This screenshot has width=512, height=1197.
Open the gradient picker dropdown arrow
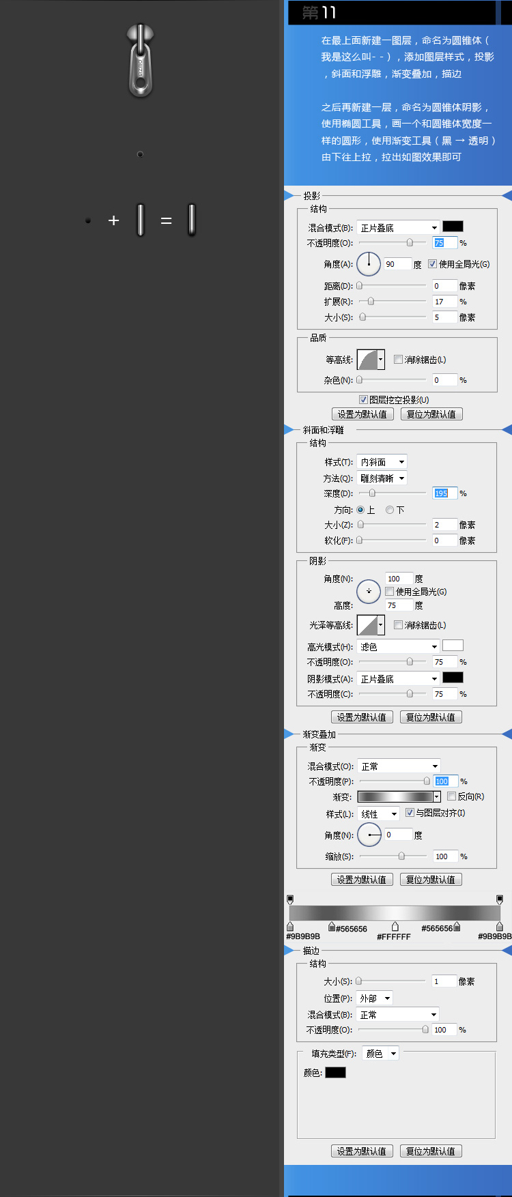437,796
